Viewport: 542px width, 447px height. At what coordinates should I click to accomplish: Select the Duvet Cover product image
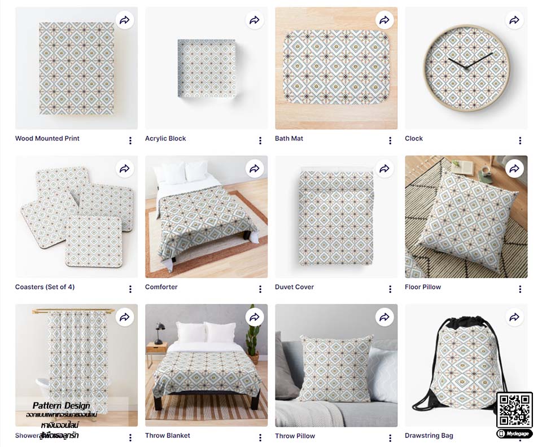pyautogui.click(x=336, y=217)
